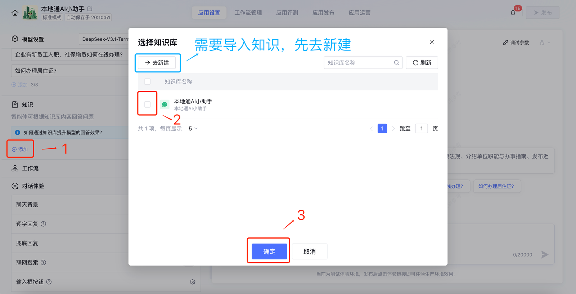Click the search magnifier in knowledge base field
Screen dimensions: 576x294
pos(396,63)
